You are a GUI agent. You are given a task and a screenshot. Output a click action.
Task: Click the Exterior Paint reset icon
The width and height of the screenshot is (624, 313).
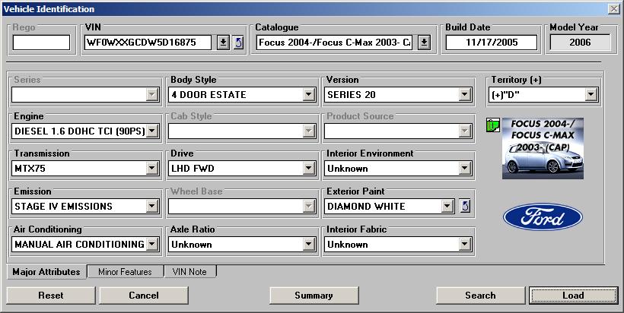tap(466, 206)
